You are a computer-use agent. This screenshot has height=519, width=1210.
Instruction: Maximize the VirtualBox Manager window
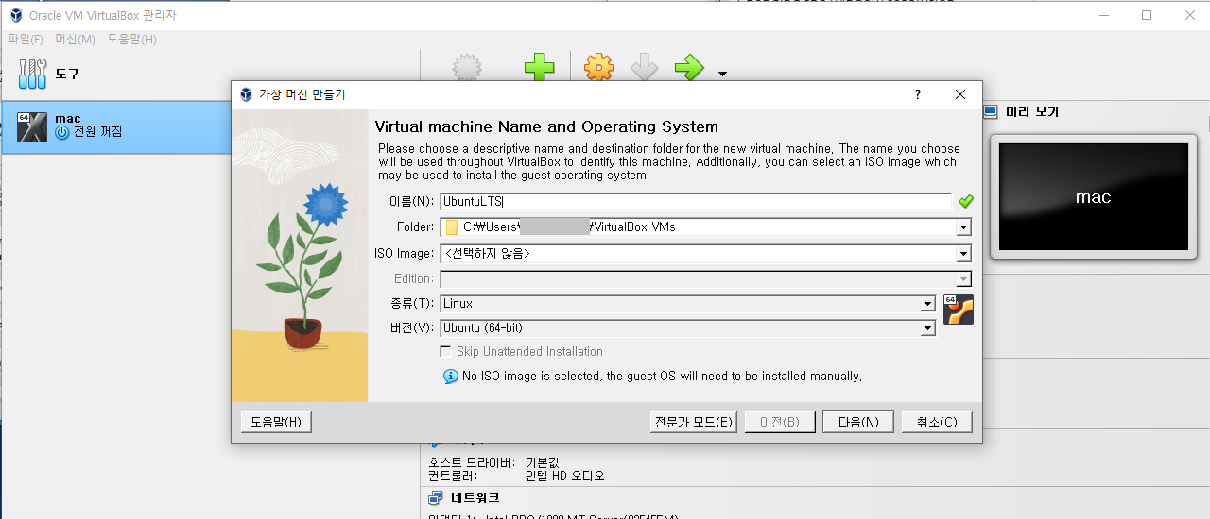pos(1147,15)
